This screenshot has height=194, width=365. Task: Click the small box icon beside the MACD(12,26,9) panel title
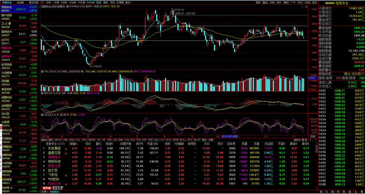point(42,93)
